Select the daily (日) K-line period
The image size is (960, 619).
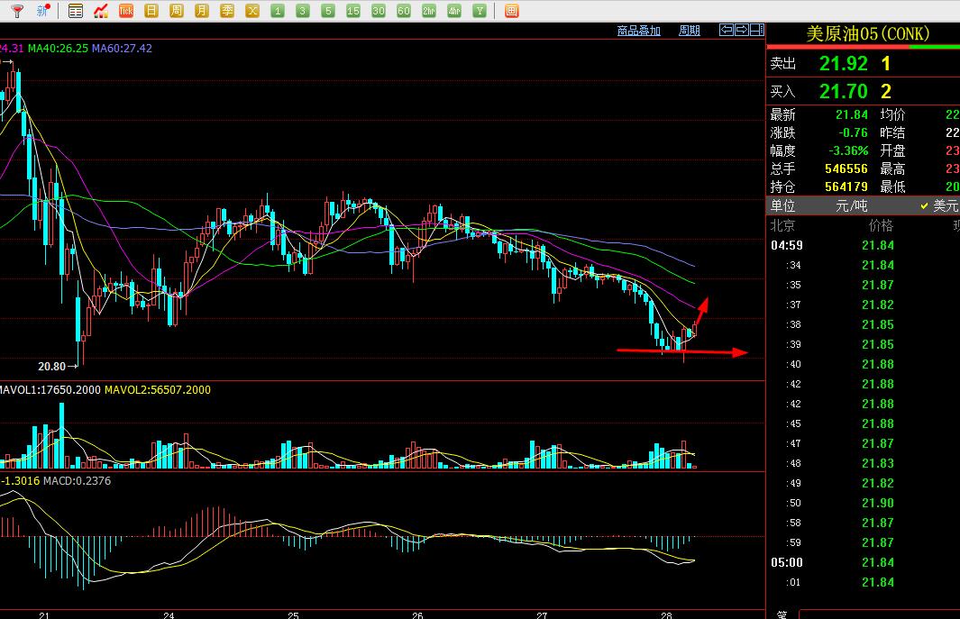(151, 11)
